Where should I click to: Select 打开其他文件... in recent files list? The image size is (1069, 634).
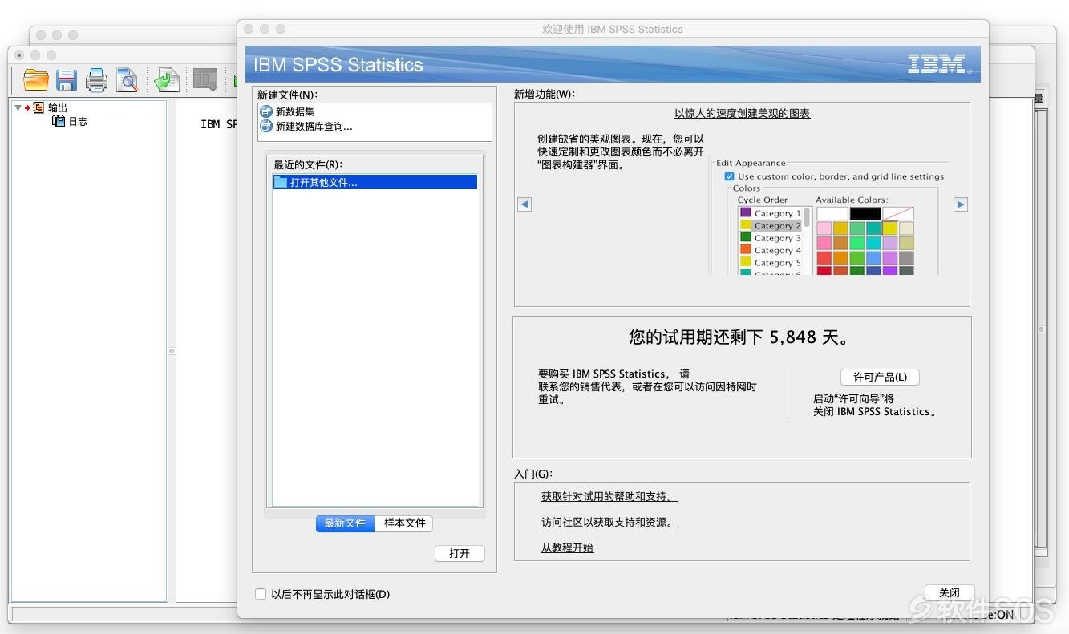point(375,182)
